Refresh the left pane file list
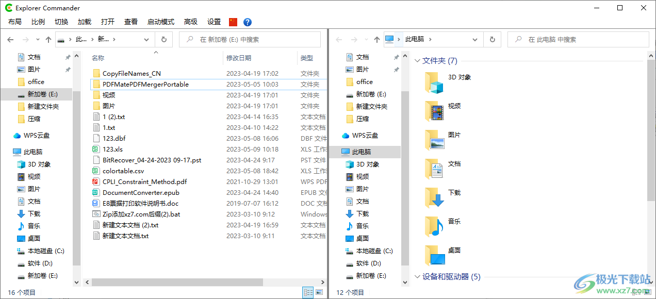 click(x=163, y=39)
